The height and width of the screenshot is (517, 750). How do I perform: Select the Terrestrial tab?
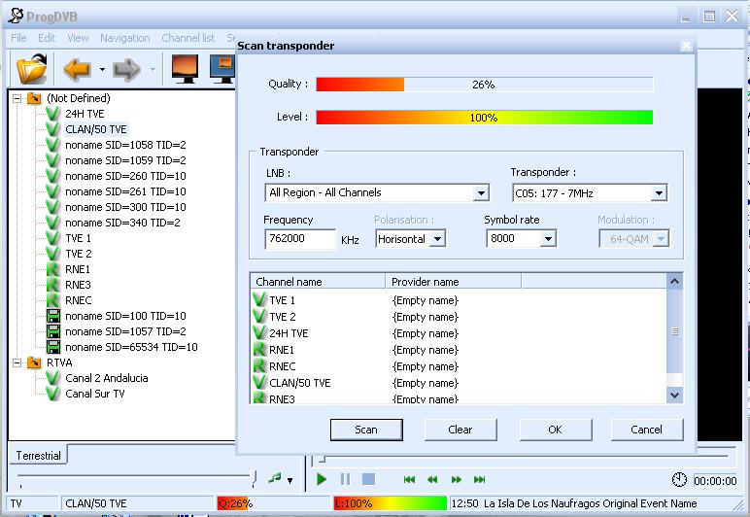coord(39,455)
